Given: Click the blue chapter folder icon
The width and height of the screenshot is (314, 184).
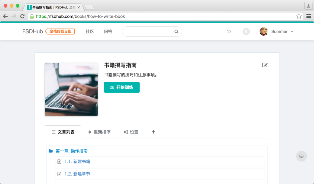Looking at the screenshot, I should point(51,151).
